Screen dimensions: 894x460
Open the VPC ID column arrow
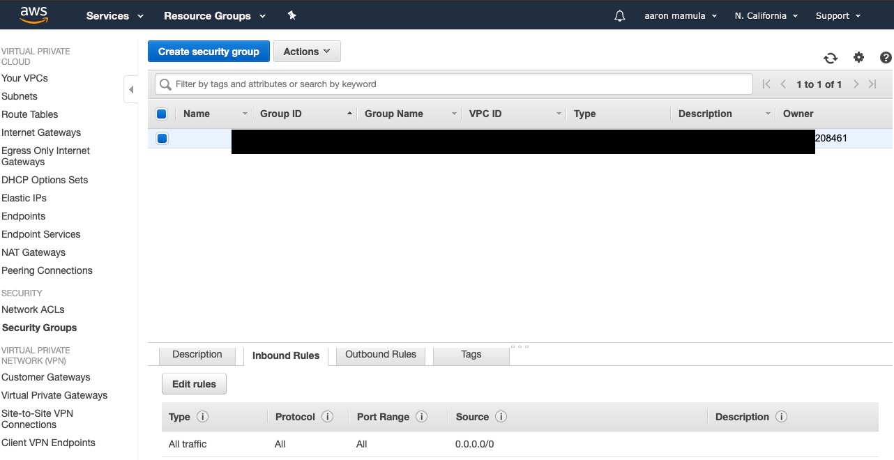(x=559, y=114)
